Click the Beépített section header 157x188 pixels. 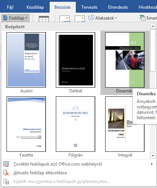[76, 27]
